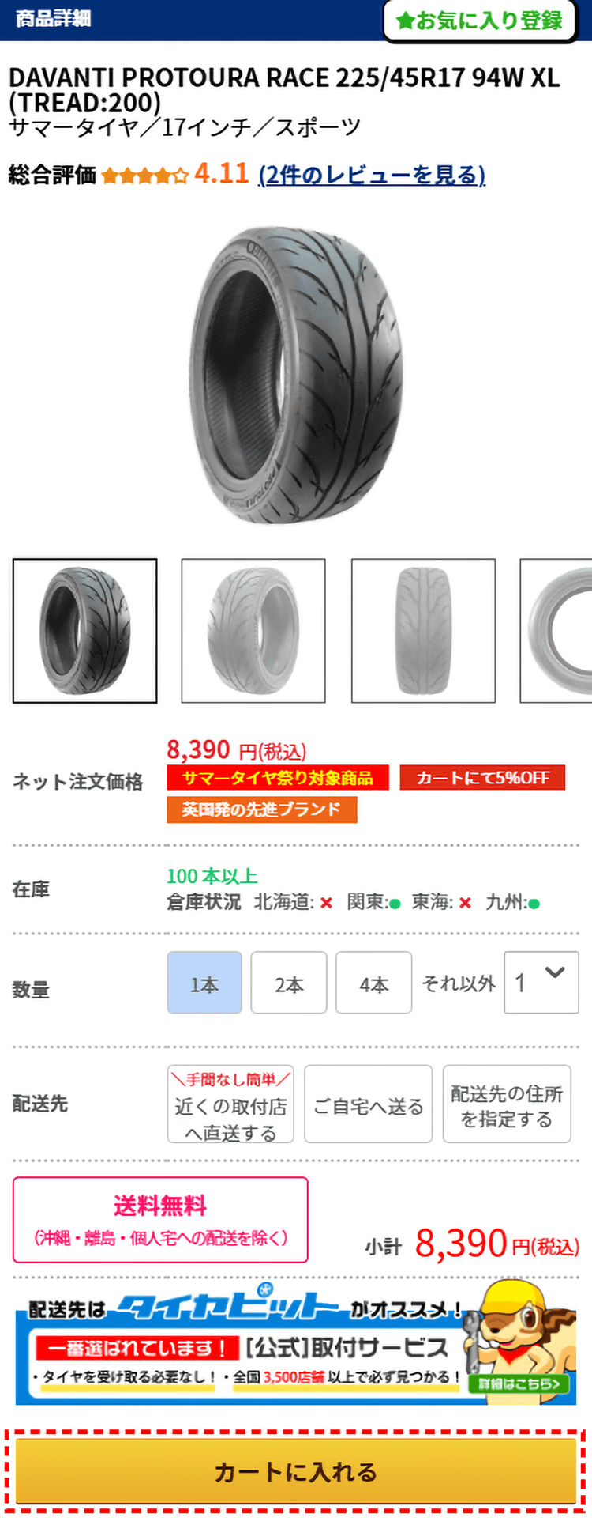Click the カートにて5%OFF badge
Image resolution: width=592 pixels, height=1525 pixels.
tap(483, 777)
